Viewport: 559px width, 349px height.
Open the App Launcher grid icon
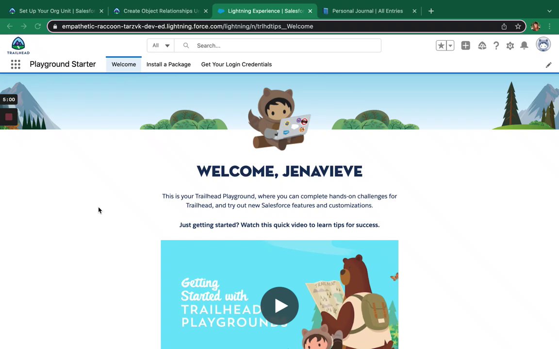tap(16, 64)
